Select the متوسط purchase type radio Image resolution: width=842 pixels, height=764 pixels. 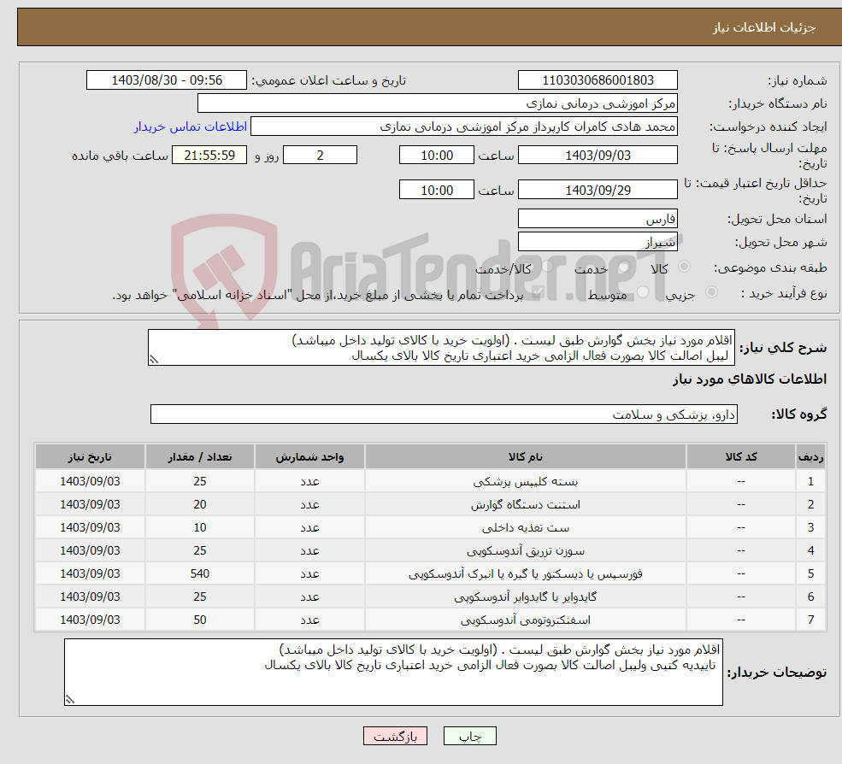tap(643, 291)
